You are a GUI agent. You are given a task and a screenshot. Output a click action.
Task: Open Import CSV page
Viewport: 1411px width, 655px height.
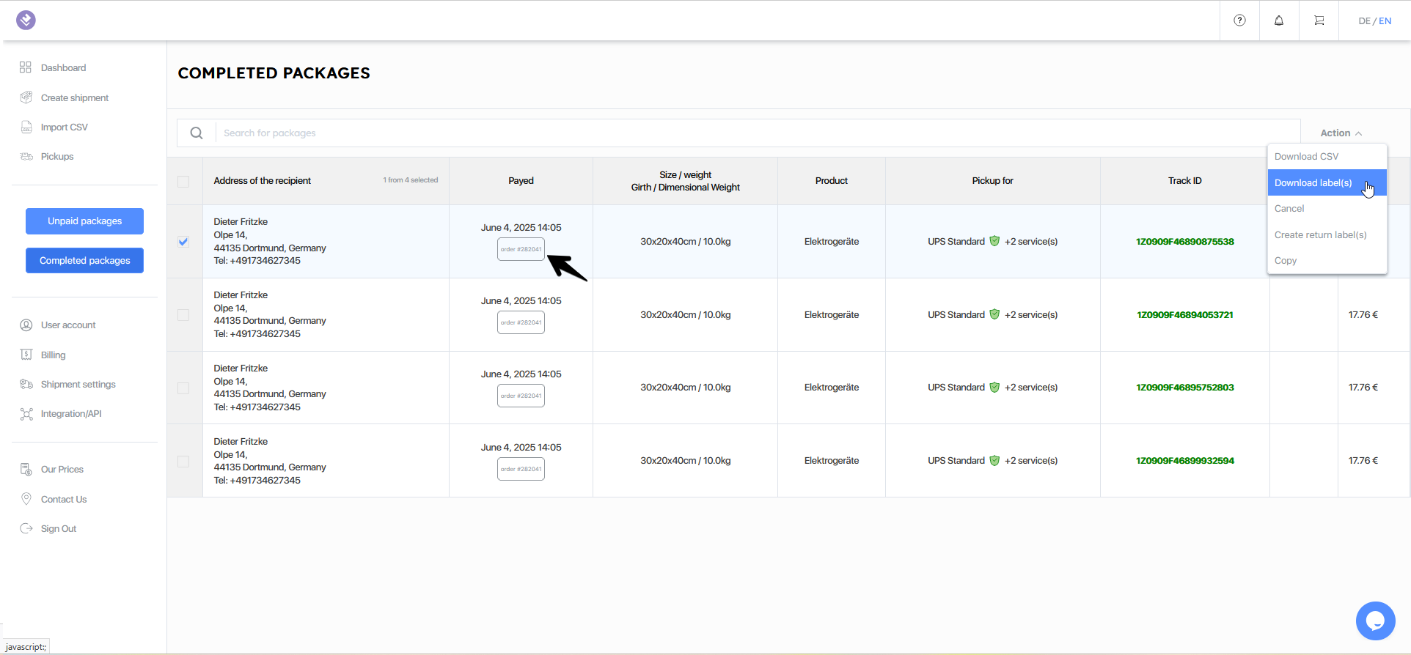click(x=65, y=127)
